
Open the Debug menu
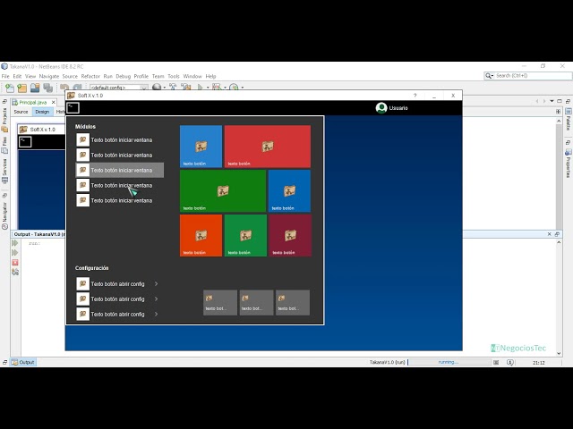(x=124, y=76)
